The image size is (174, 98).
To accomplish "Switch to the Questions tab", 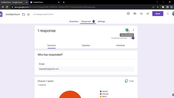I will [x=74, y=22].
